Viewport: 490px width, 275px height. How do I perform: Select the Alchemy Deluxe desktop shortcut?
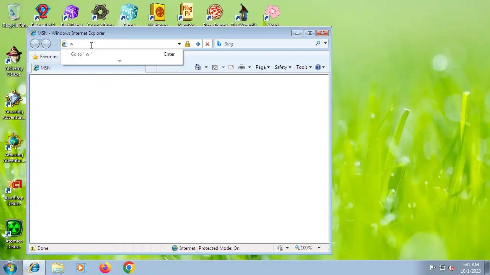[14, 62]
